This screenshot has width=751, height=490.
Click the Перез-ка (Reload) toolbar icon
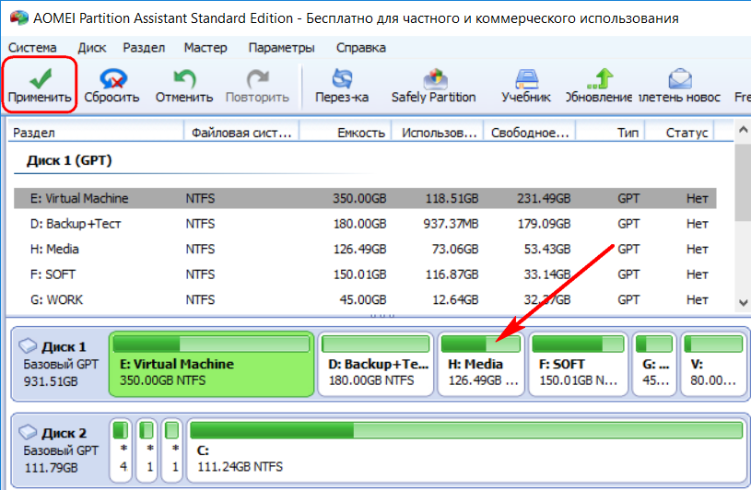click(x=342, y=77)
